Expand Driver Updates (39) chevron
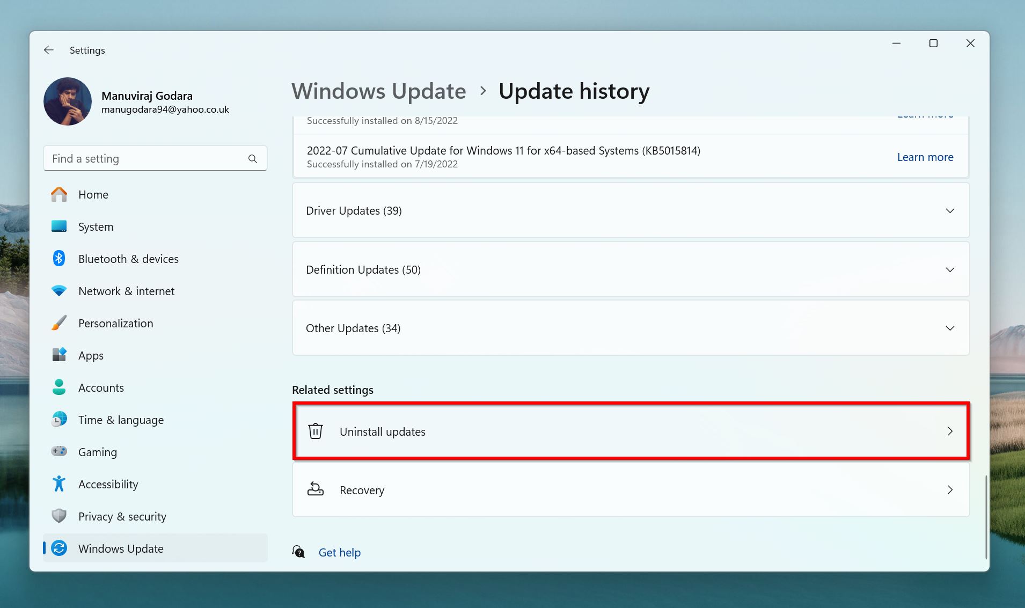The height and width of the screenshot is (608, 1025). click(x=950, y=211)
